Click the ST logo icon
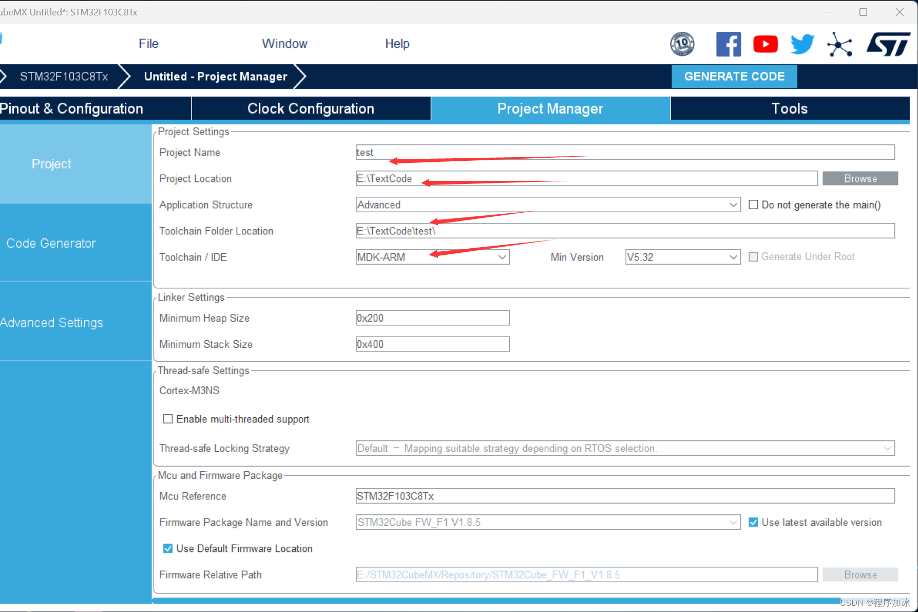 tap(888, 44)
